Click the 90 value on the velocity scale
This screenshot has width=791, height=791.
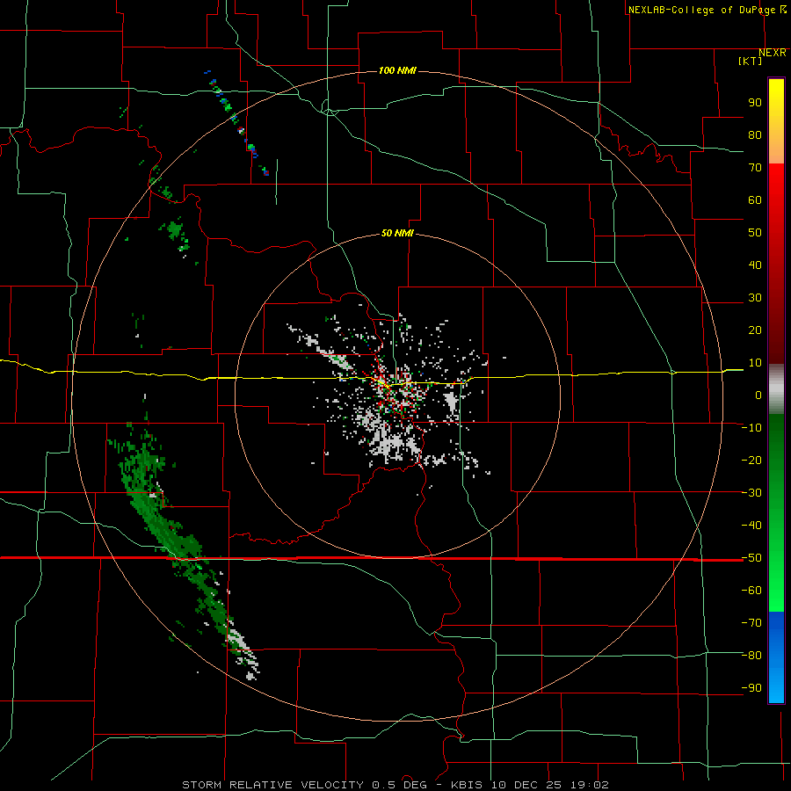755,103
